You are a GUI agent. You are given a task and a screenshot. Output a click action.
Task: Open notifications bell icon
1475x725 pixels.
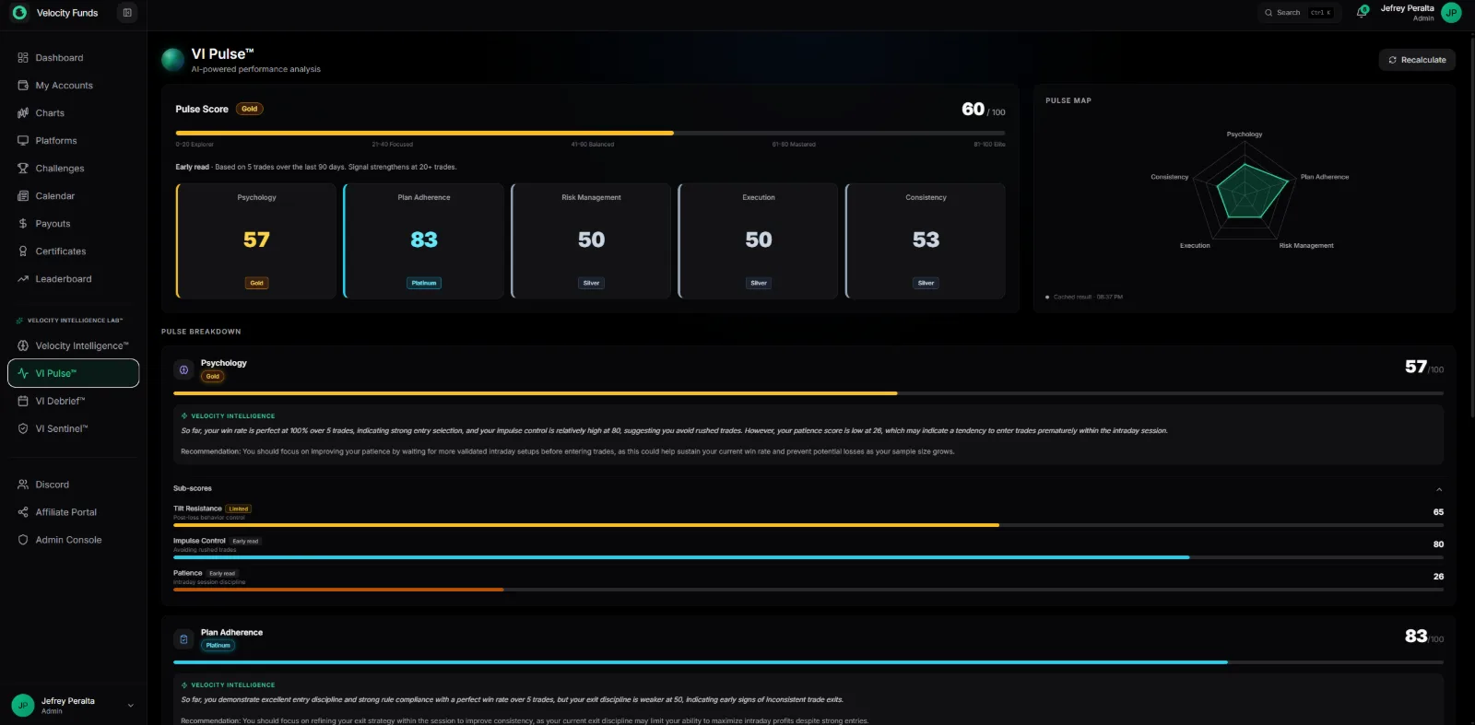click(1362, 12)
